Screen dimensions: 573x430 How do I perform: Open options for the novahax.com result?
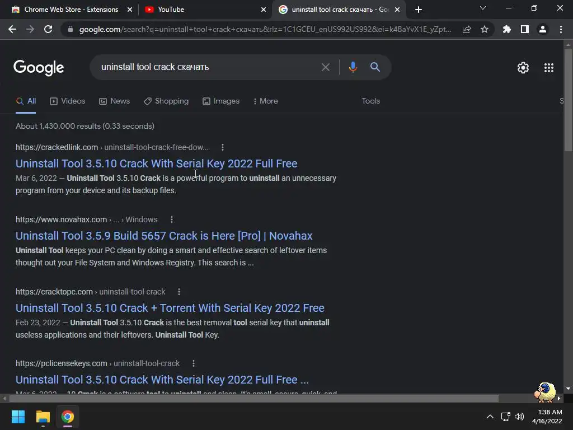point(172,219)
